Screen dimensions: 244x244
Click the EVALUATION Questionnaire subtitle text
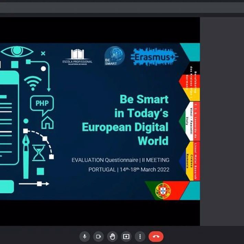point(120,160)
